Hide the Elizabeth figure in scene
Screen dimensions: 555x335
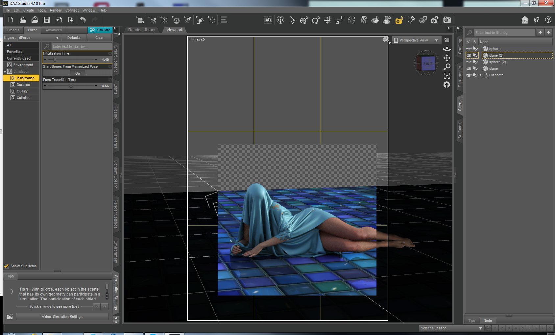pyautogui.click(x=469, y=75)
